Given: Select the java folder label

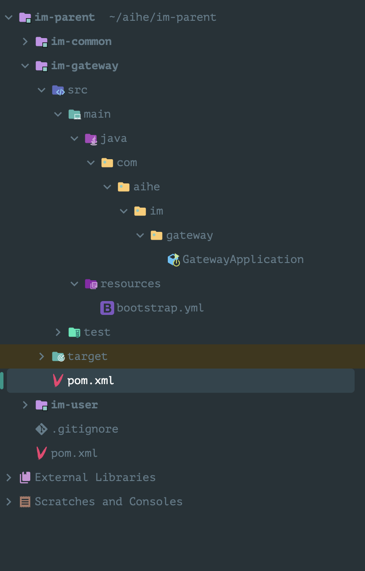Looking at the screenshot, I should pos(114,138).
